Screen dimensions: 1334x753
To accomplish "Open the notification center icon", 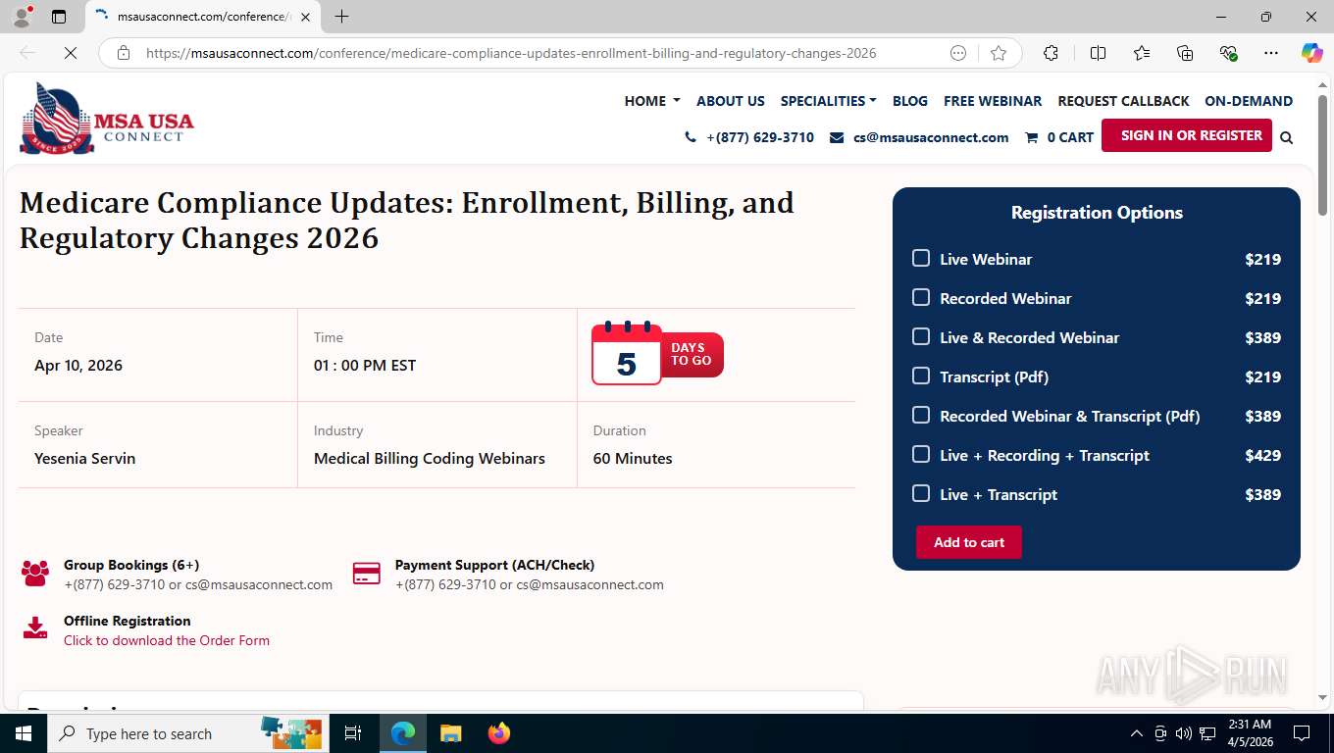I will pyautogui.click(x=1302, y=733).
